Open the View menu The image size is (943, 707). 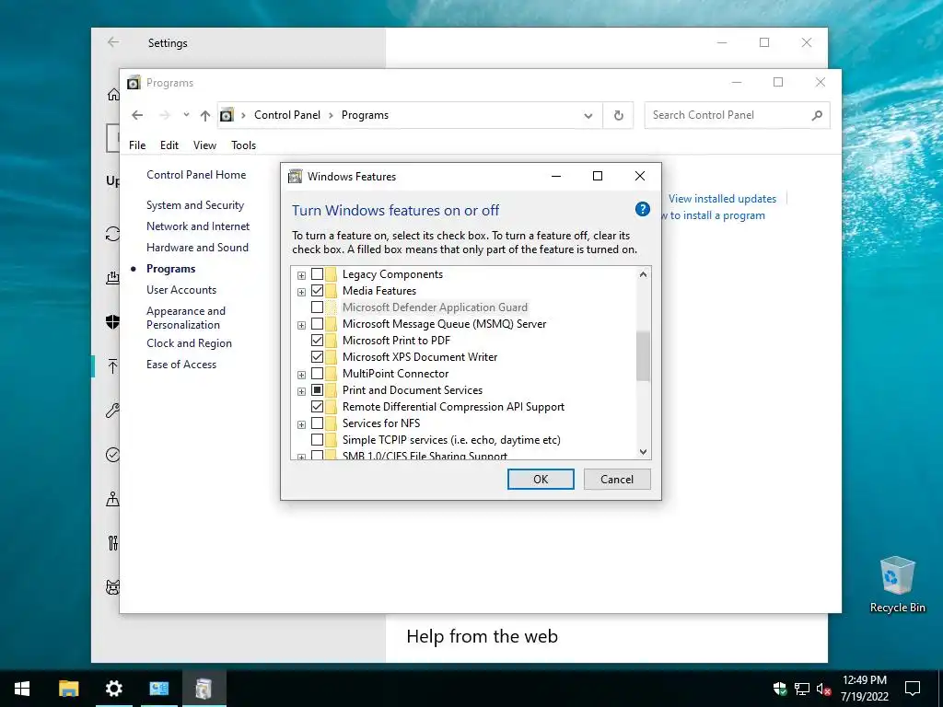204,145
